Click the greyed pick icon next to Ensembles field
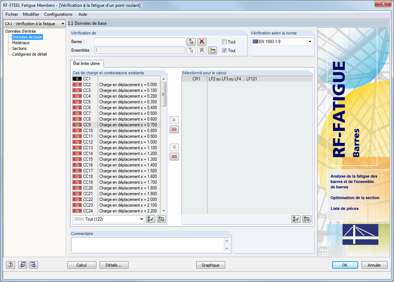Viewport: 394px width, 282px height. point(191,50)
